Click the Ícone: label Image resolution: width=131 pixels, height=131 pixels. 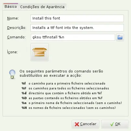(12, 52)
